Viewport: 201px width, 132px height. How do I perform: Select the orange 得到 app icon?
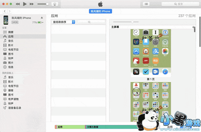(155, 61)
